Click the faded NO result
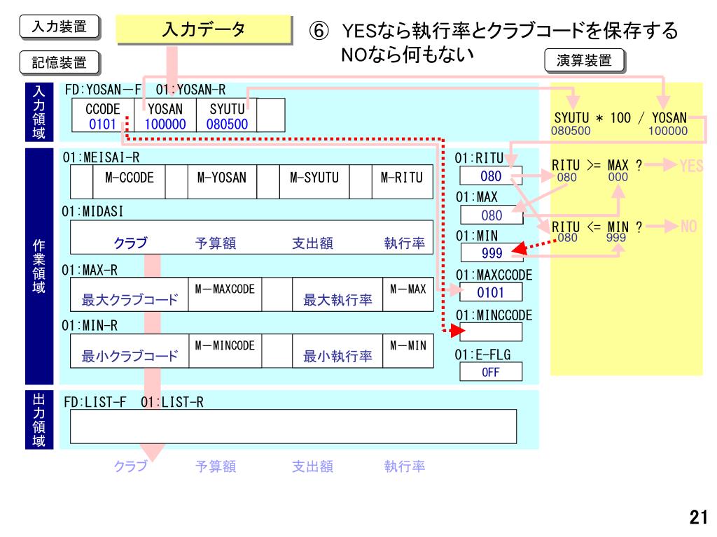 tap(689, 226)
